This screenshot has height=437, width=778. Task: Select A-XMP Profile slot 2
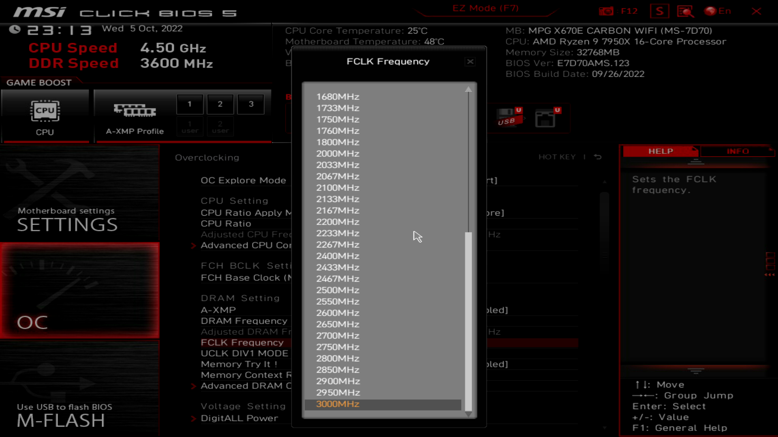pos(220,104)
